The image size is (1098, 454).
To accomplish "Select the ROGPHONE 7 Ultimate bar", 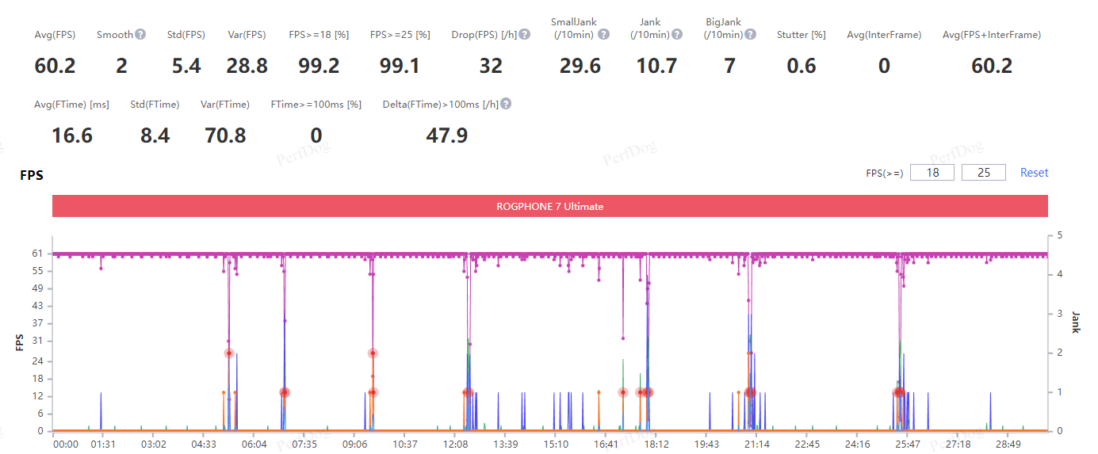I will tap(550, 206).
